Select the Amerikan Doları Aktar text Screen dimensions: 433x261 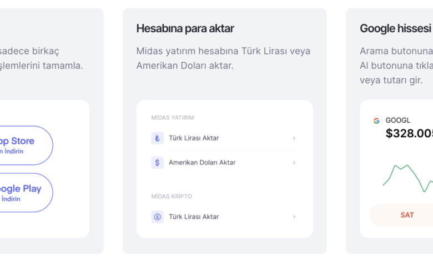(x=202, y=163)
